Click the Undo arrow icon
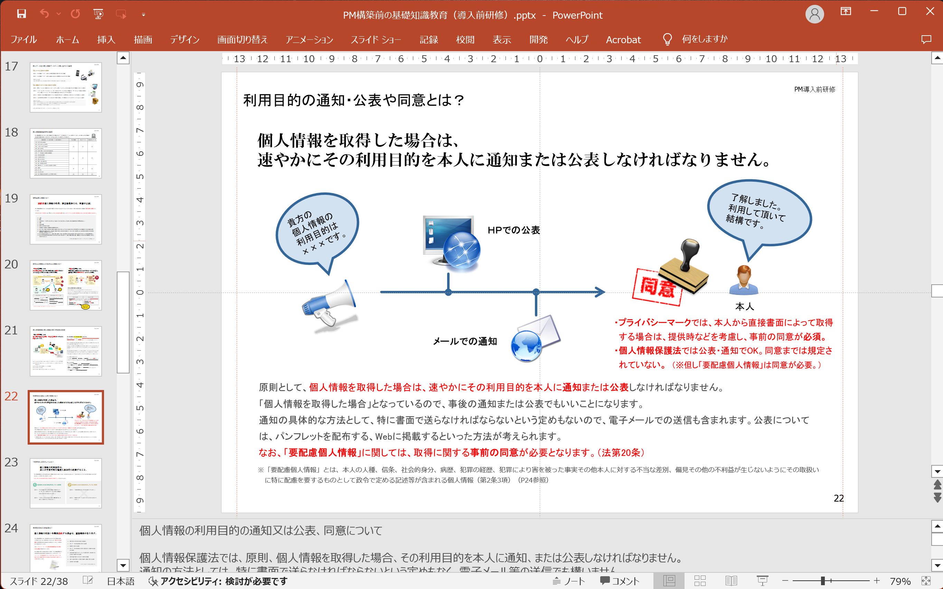 point(45,15)
